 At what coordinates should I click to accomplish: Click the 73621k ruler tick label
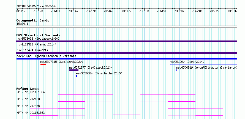coord(197,11)
